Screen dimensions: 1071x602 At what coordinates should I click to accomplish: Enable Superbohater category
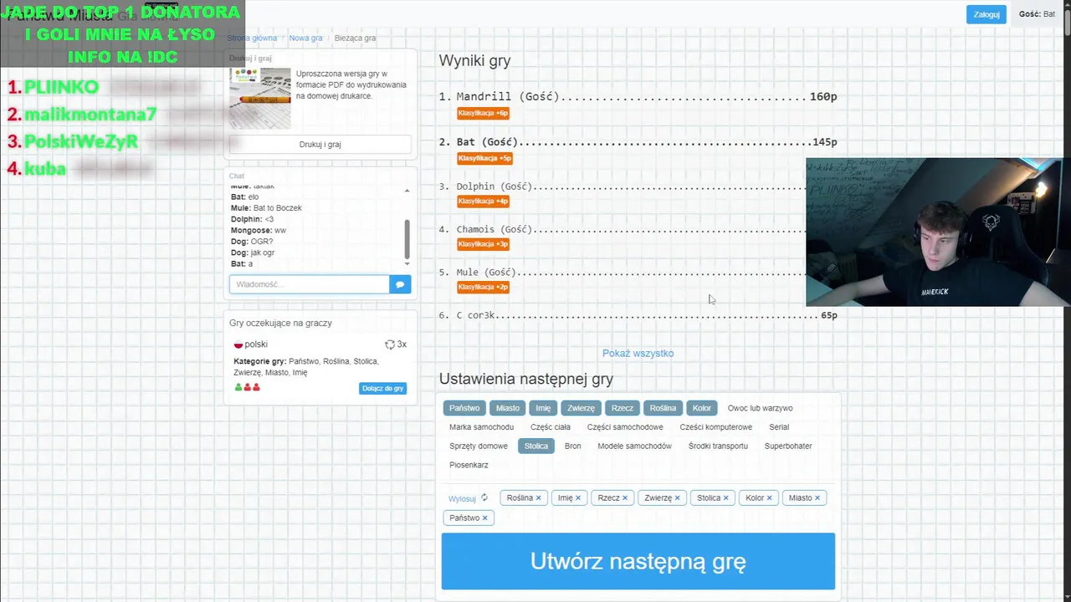(x=788, y=446)
